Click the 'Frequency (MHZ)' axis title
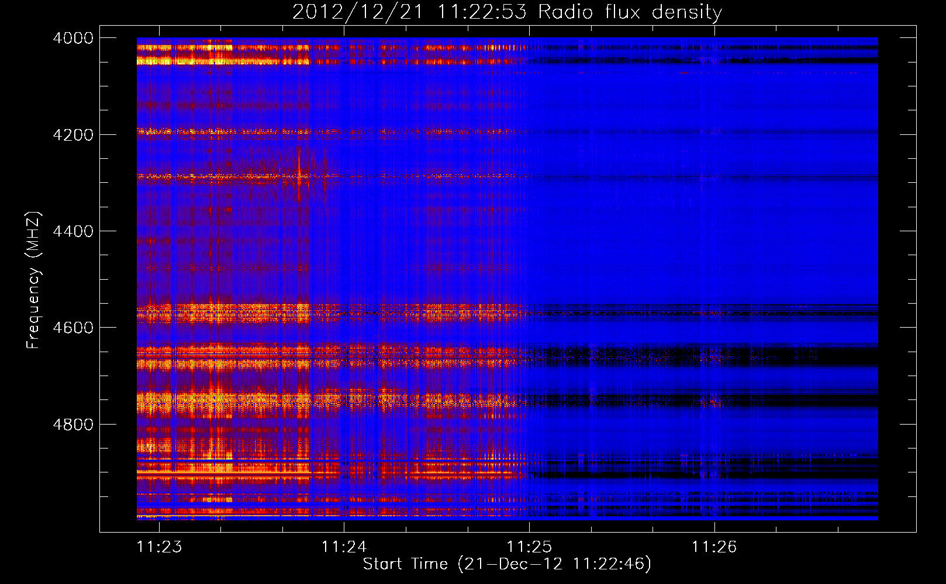946x584 pixels. [x=34, y=280]
